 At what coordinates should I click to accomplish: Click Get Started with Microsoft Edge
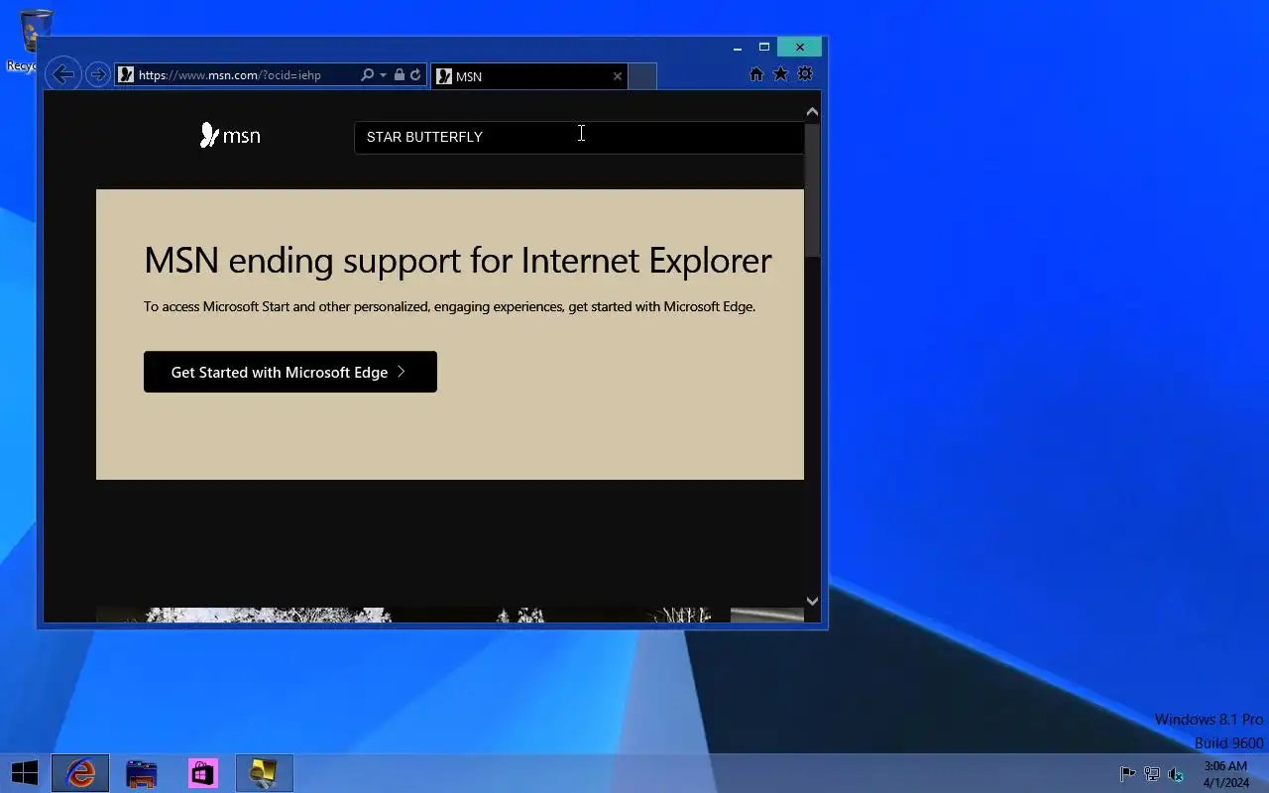pyautogui.click(x=290, y=372)
